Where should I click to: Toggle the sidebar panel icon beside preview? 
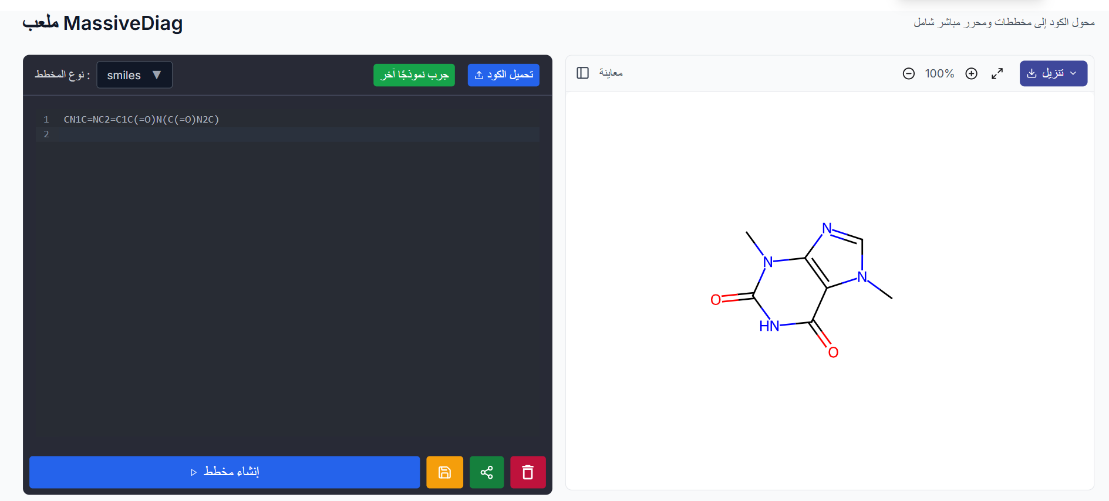[582, 73]
